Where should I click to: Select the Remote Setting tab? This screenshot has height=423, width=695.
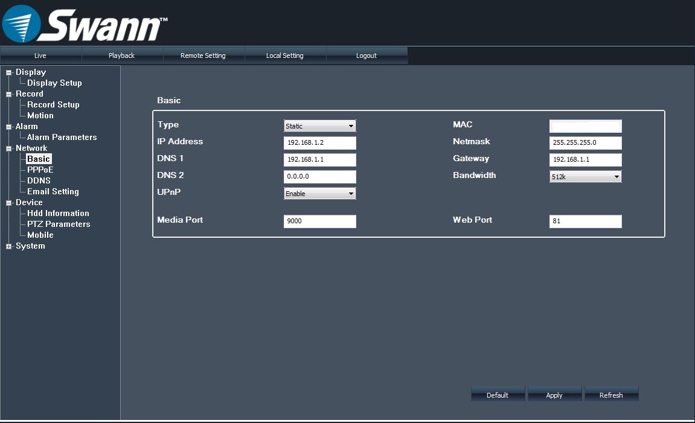pos(203,56)
